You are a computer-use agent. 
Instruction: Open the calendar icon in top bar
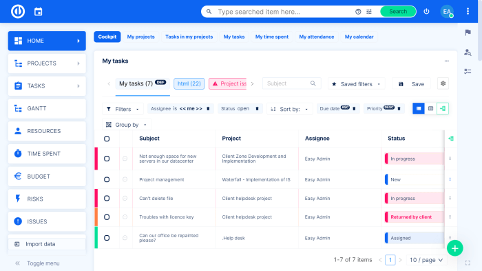click(38, 12)
